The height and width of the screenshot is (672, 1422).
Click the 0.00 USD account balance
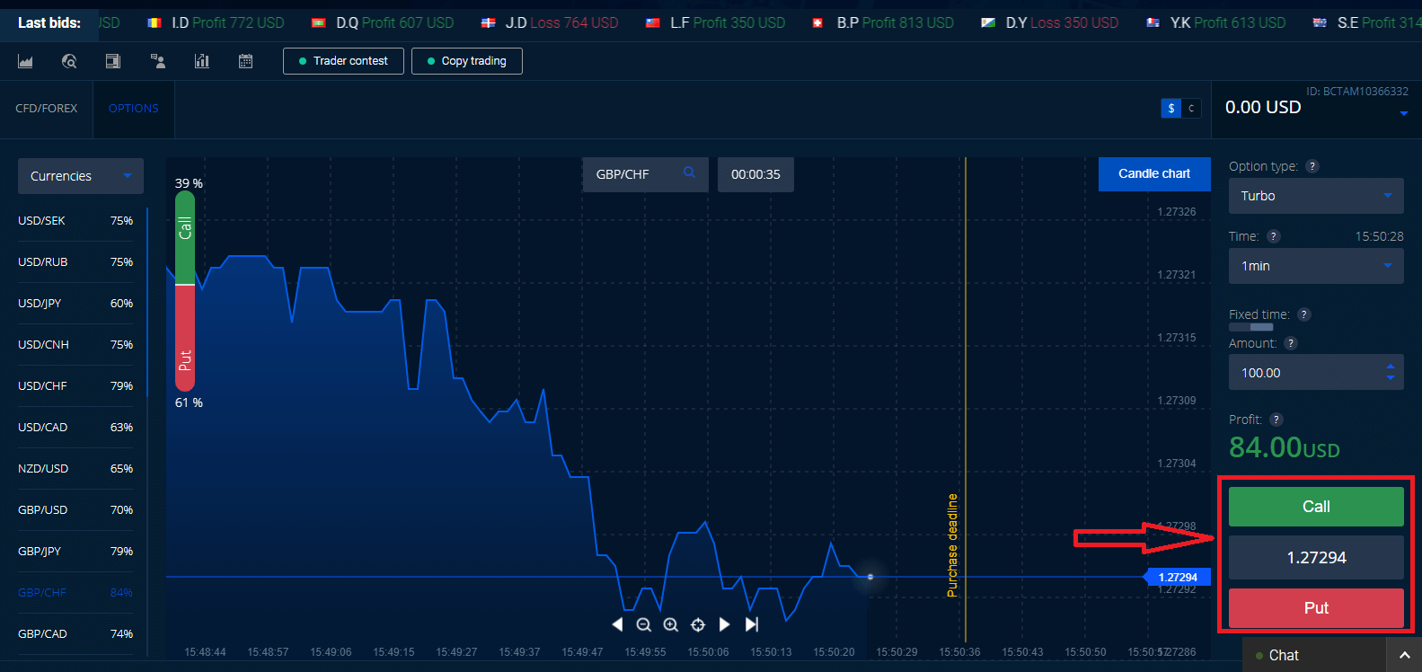click(1263, 107)
